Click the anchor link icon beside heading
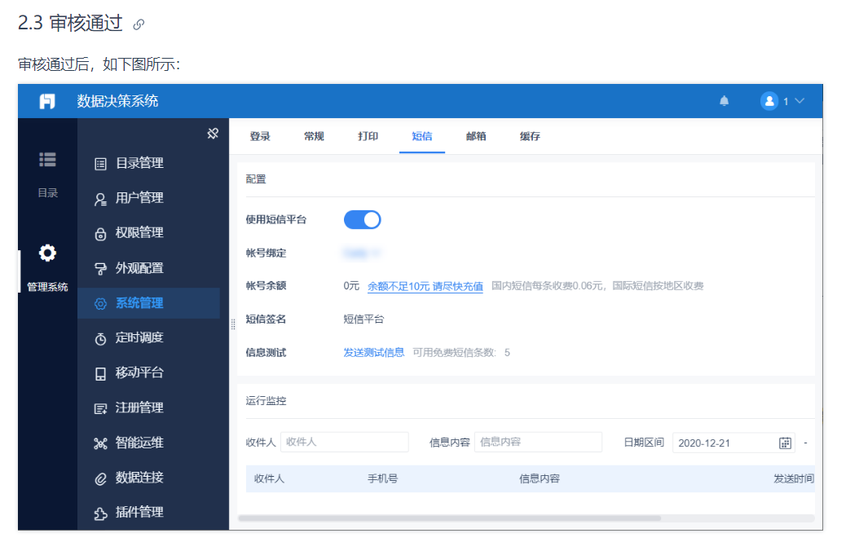Viewport: 859px width, 542px height. click(139, 24)
